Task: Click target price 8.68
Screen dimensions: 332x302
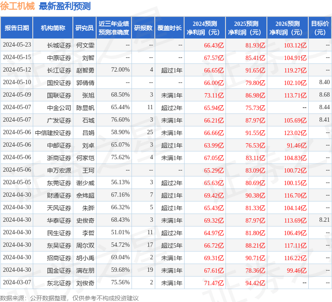Action: coord(324,95)
